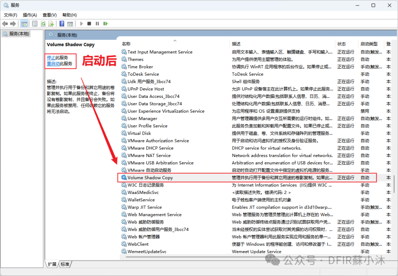Click gear icon beside WalletService
Screen dimensions: 398x276
(x=124, y=200)
